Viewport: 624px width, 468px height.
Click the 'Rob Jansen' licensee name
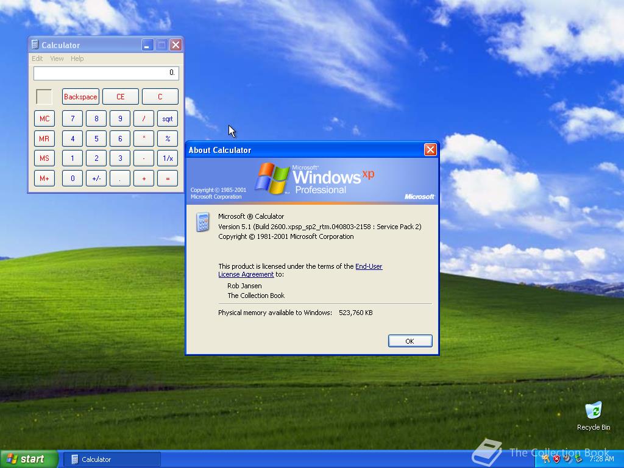pos(244,286)
